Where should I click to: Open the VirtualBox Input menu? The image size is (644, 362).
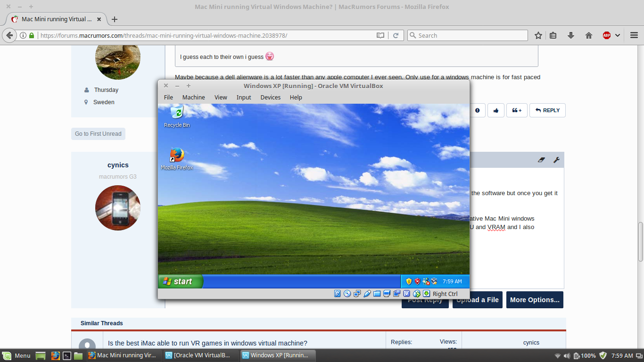click(x=244, y=98)
